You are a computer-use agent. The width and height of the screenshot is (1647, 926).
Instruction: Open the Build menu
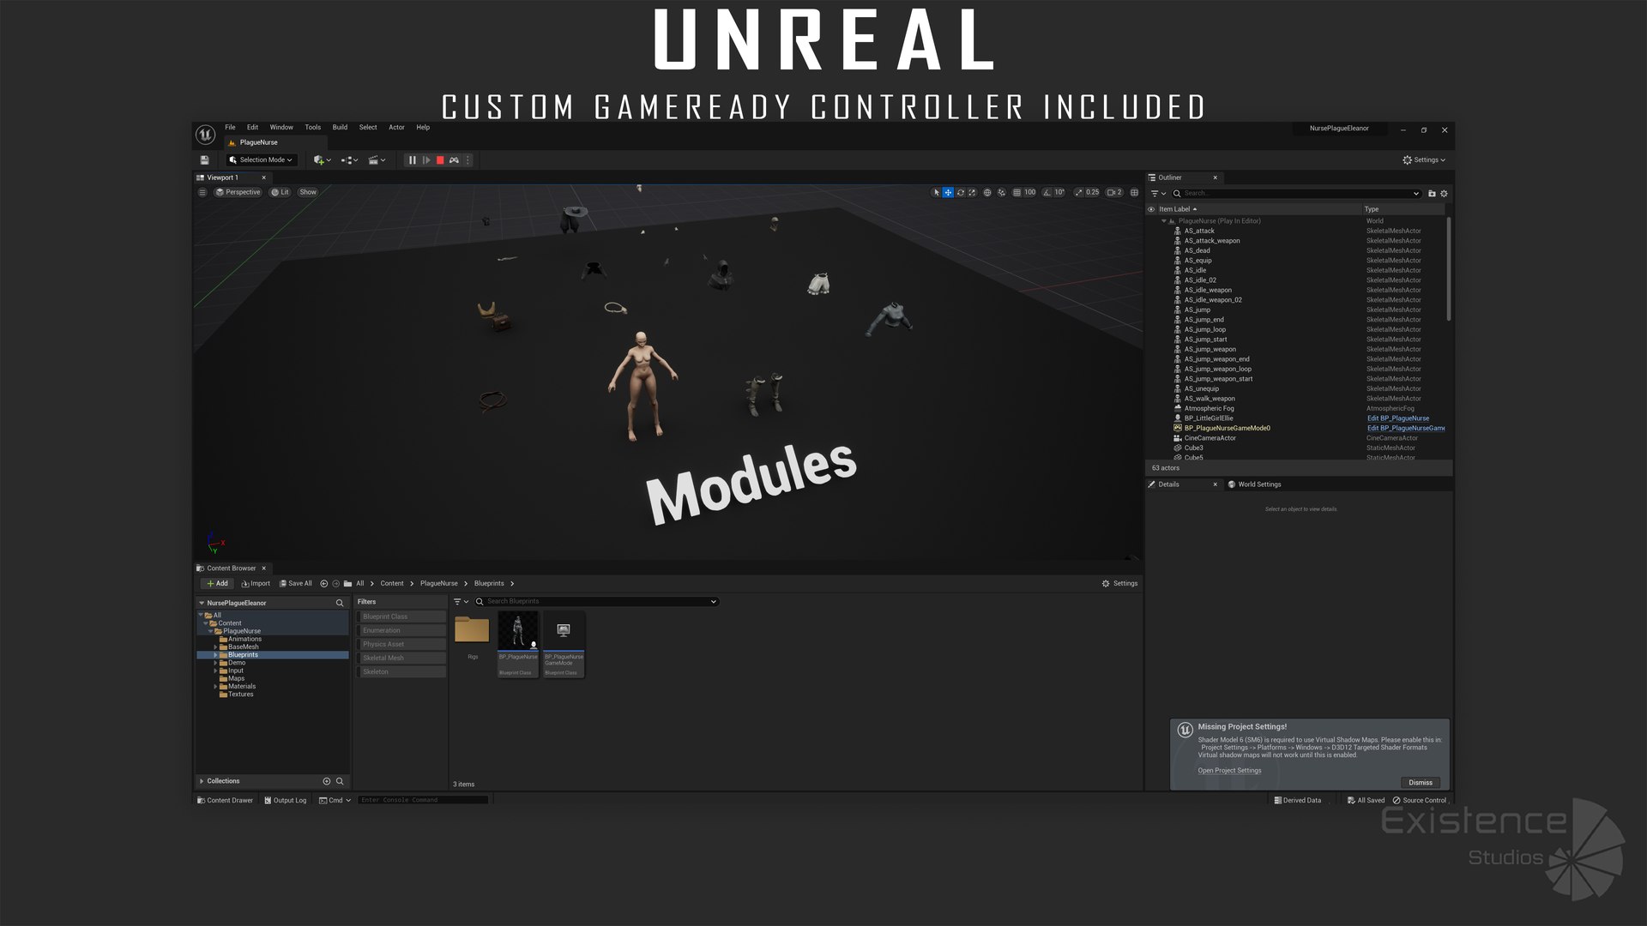tap(340, 128)
